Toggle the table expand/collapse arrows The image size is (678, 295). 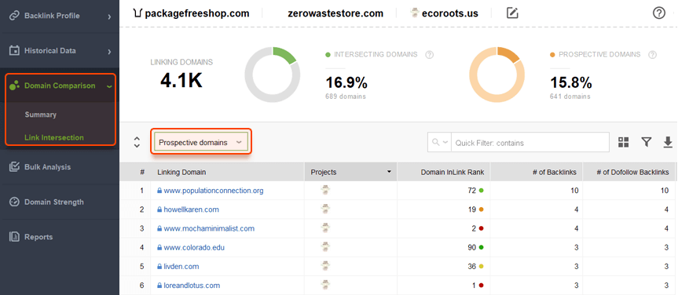[x=137, y=142]
